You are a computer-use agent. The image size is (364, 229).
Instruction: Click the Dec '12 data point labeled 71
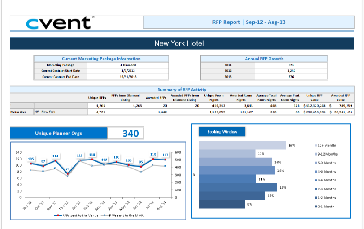[x=68, y=174]
